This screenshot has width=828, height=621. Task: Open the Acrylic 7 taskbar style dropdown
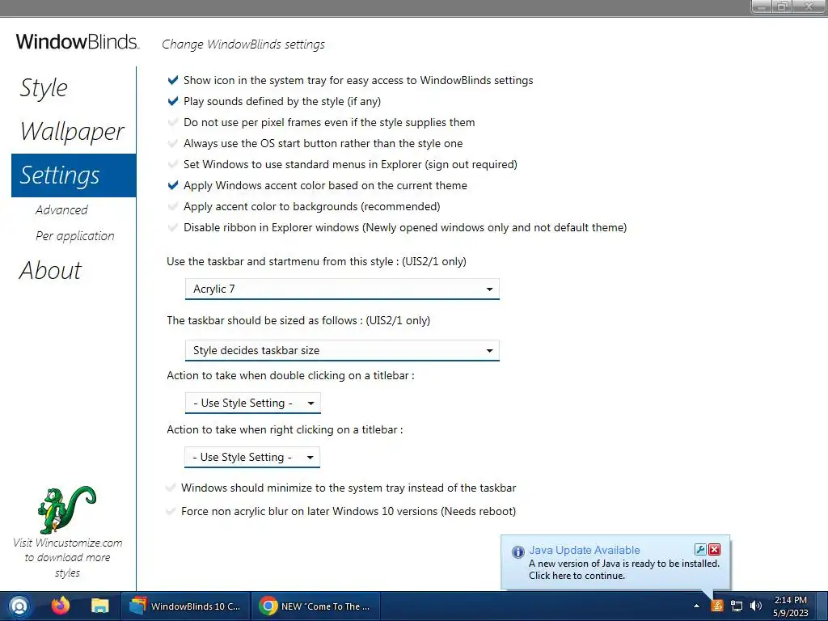342,289
